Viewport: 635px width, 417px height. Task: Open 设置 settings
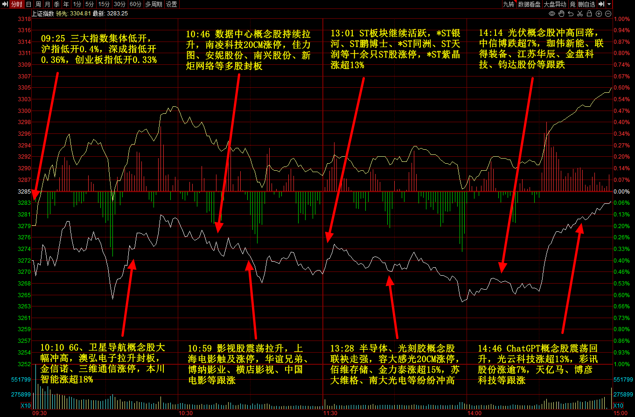click(x=172, y=4)
